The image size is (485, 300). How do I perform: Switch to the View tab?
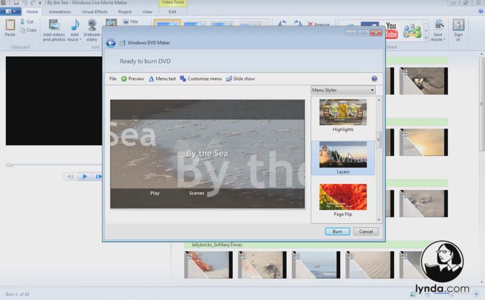147,12
